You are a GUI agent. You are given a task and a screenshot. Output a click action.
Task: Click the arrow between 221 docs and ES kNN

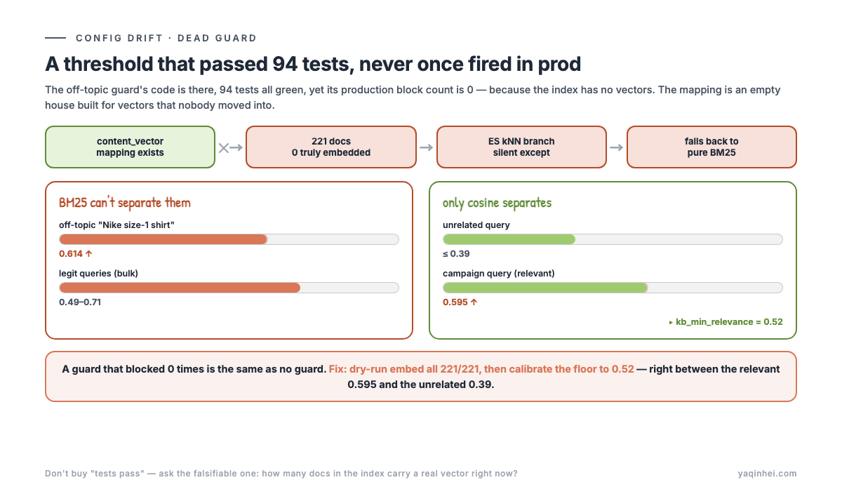tap(426, 147)
